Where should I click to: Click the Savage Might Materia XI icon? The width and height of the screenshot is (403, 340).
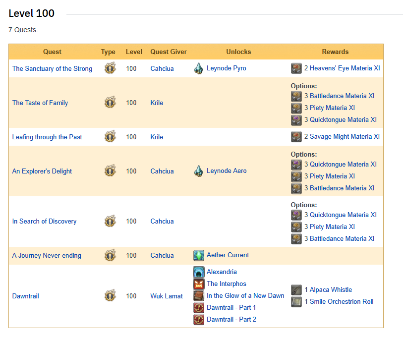point(296,137)
